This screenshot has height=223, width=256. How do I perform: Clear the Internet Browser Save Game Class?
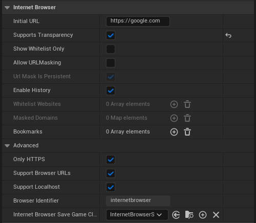(216, 215)
